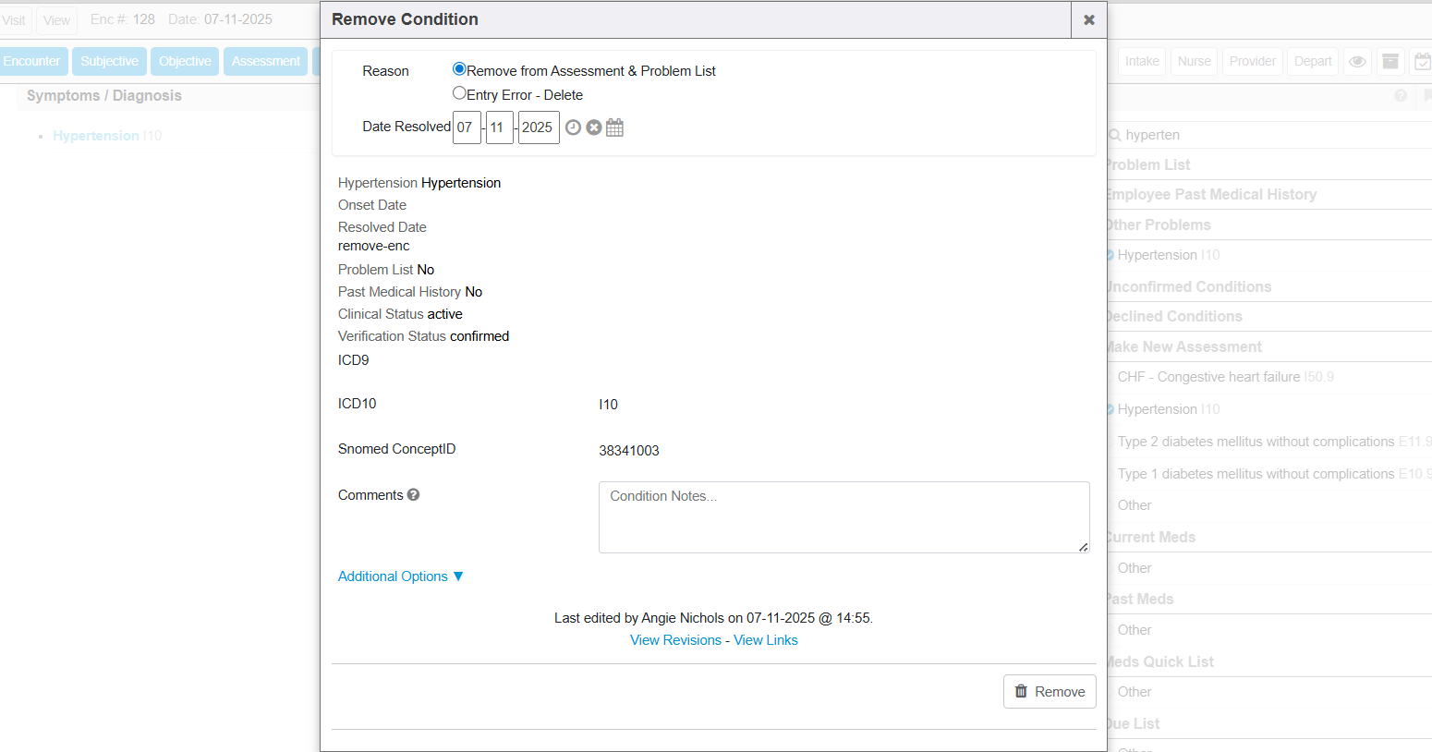Click the clock icon beside Date Resolved

(573, 127)
